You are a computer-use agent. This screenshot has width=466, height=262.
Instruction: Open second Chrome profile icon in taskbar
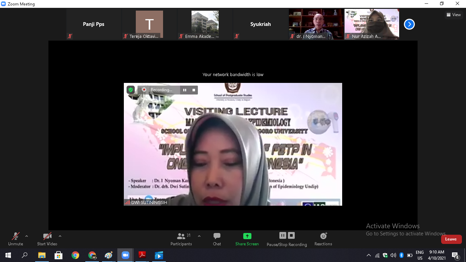pyautogui.click(x=92, y=255)
